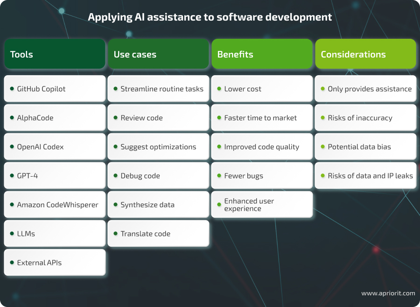The image size is (420, 307).
Task: Click the Synthesize data card
Action: pyautogui.click(x=158, y=204)
